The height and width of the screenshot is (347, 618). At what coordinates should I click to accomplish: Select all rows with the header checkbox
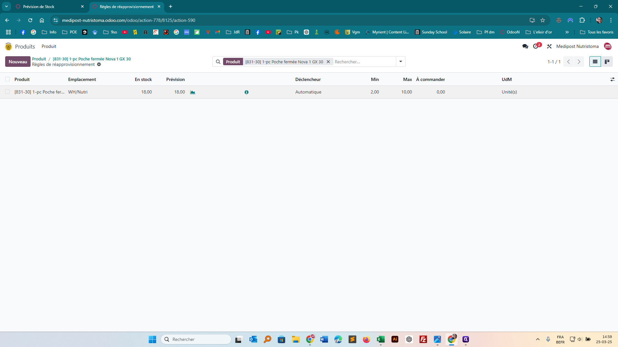pyautogui.click(x=7, y=79)
